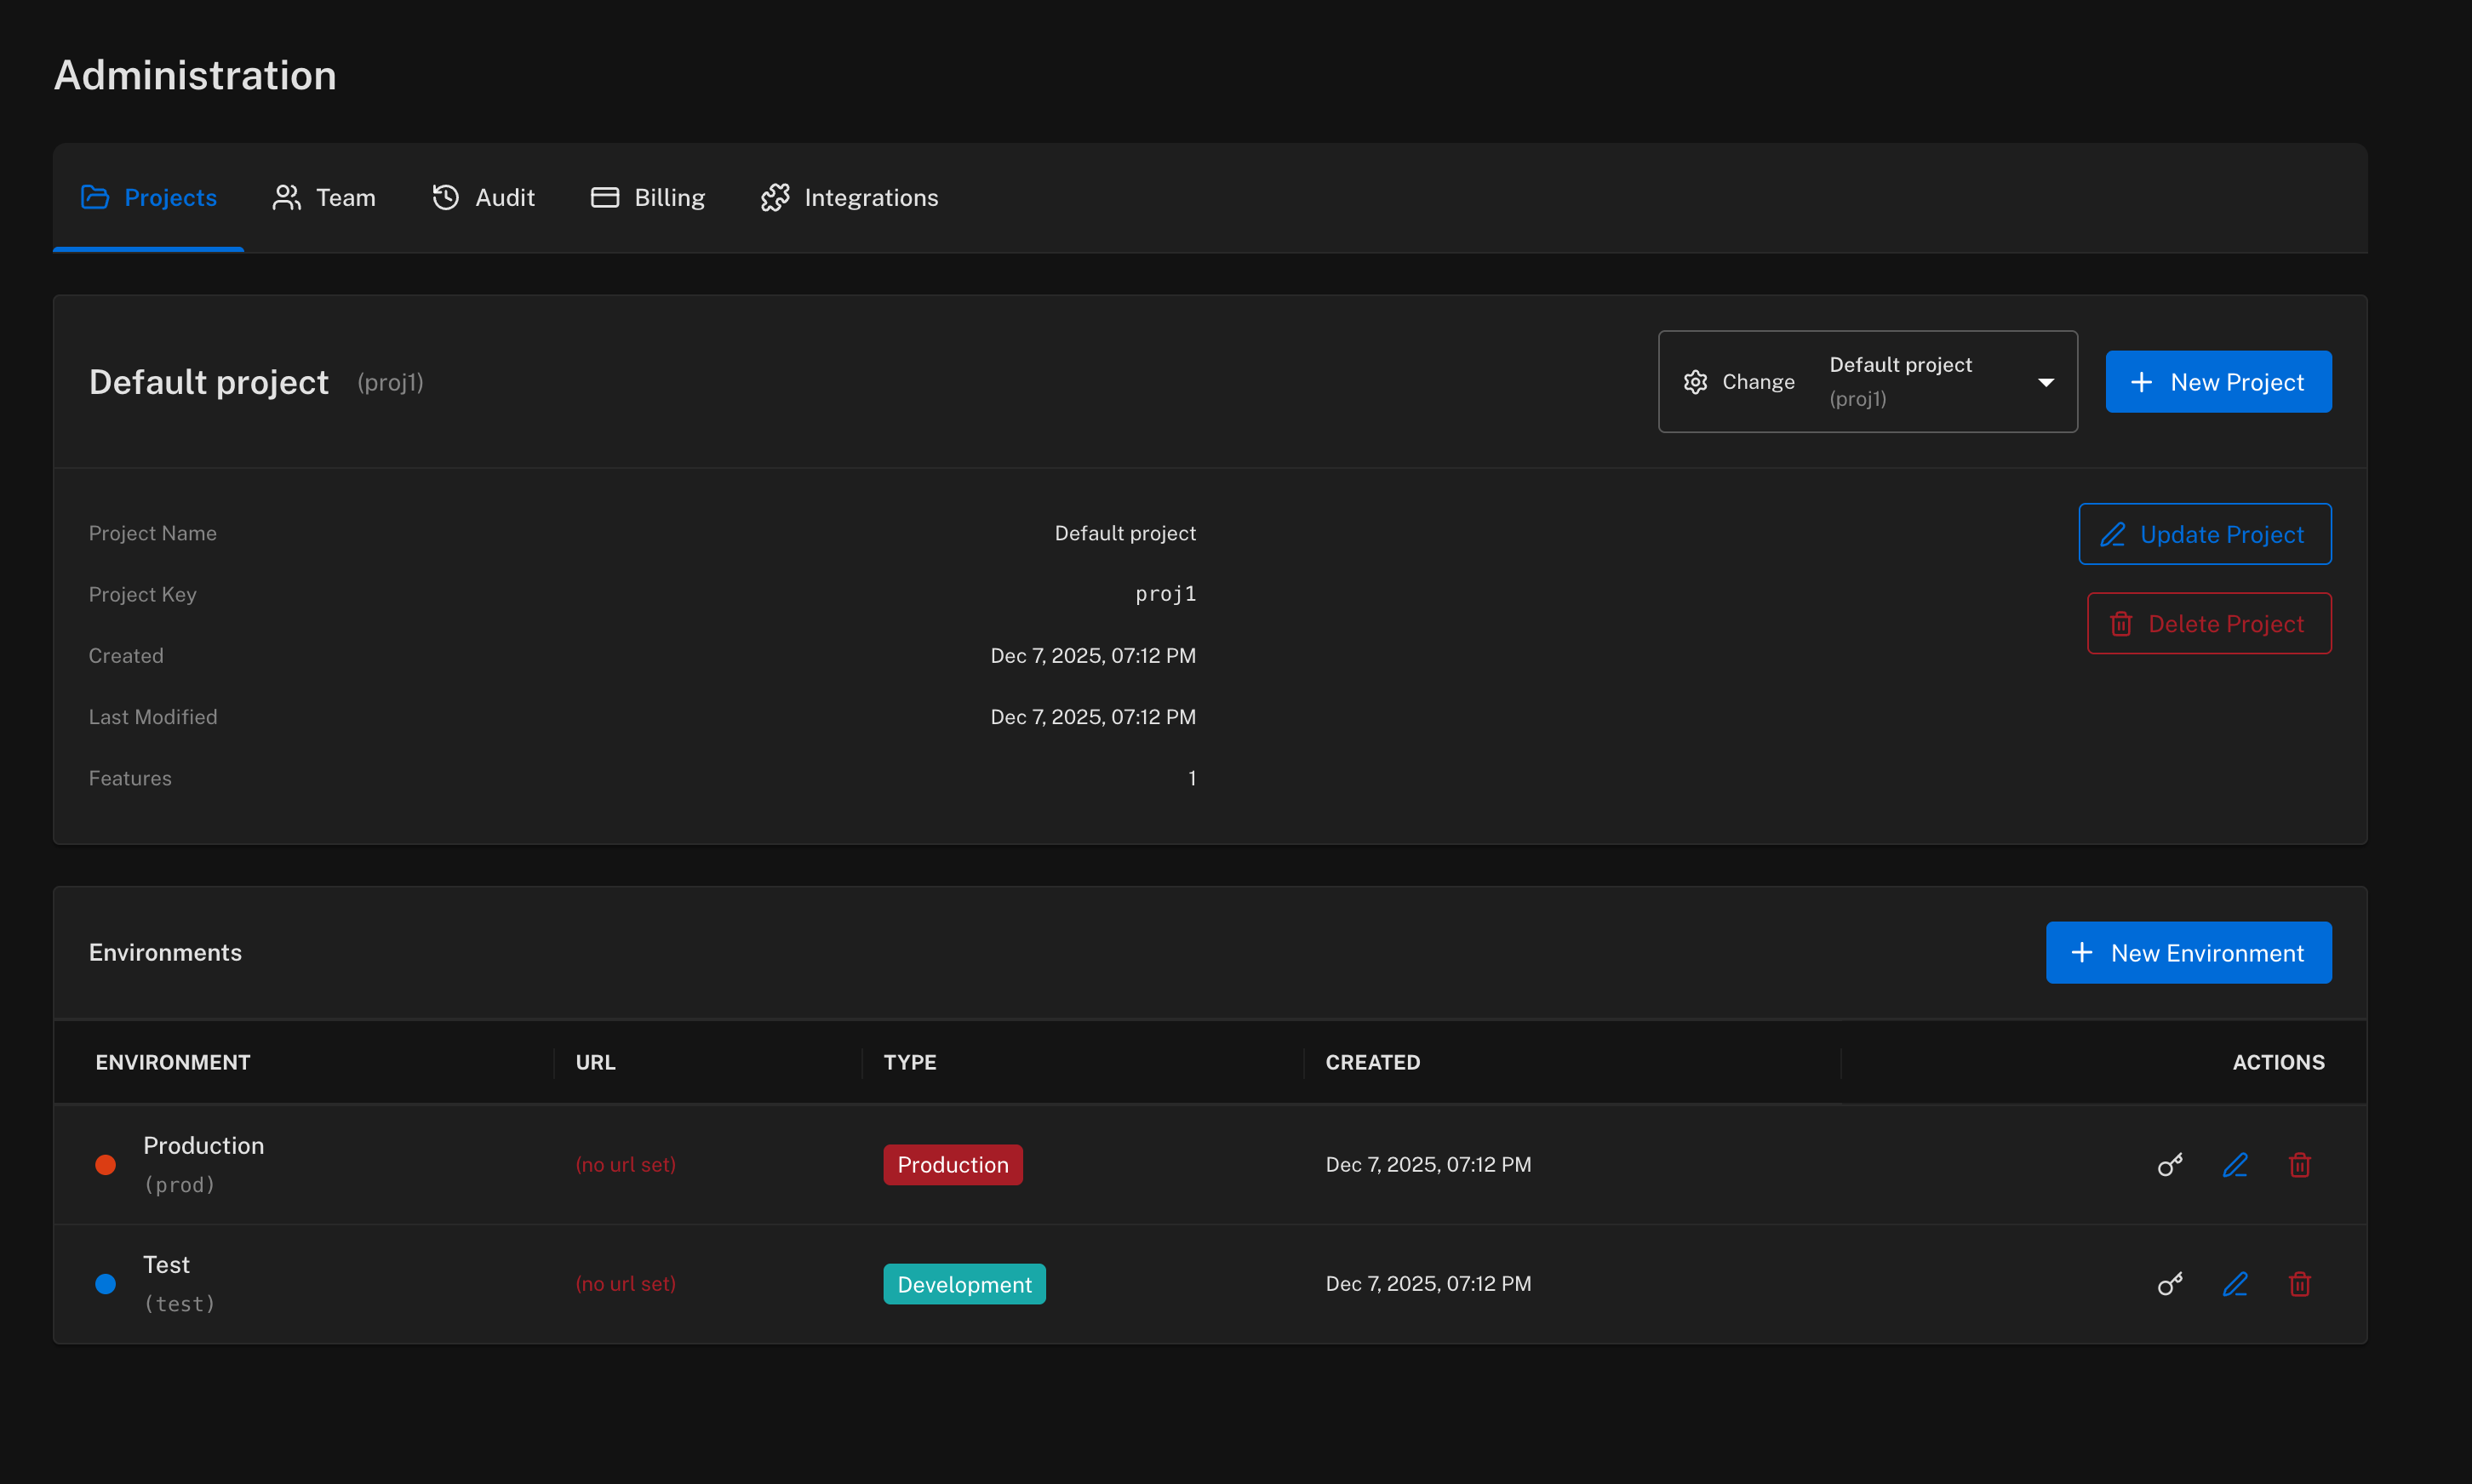2472x1484 pixels.
Task: Click the trash icon for Production environment
Action: (x=2299, y=1165)
